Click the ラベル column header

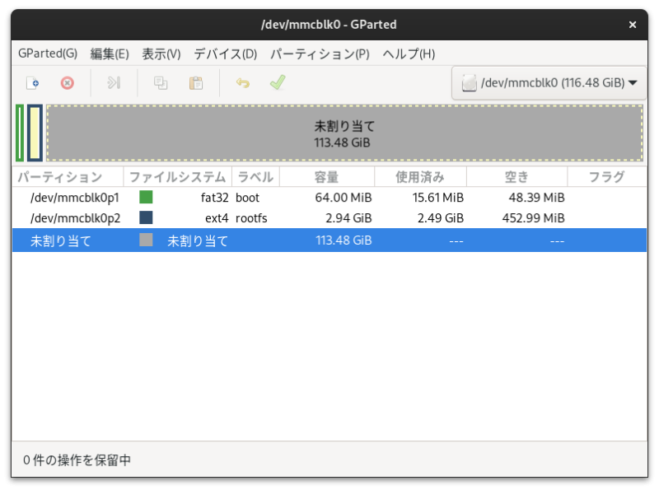tap(255, 177)
